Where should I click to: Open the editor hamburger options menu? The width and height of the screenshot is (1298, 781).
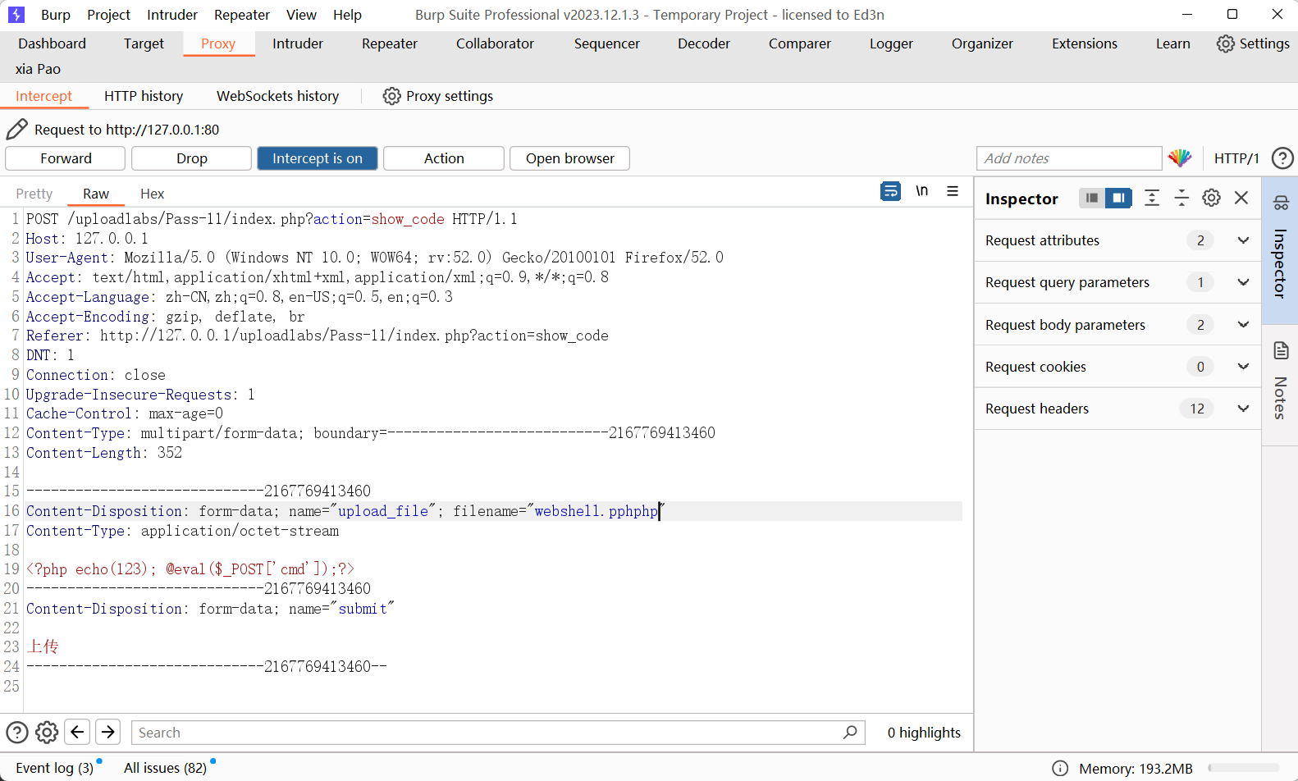click(953, 191)
